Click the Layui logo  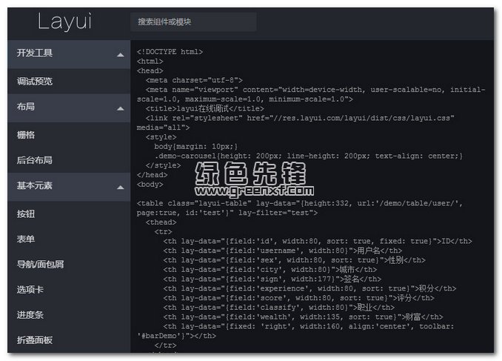click(64, 21)
